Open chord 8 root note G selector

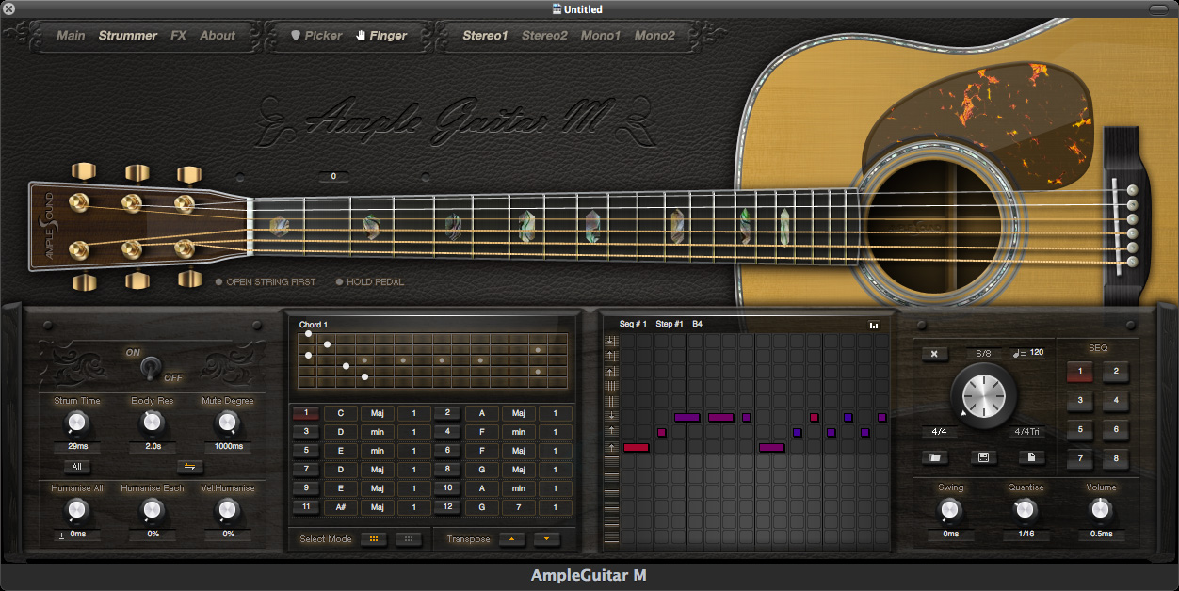click(x=482, y=470)
